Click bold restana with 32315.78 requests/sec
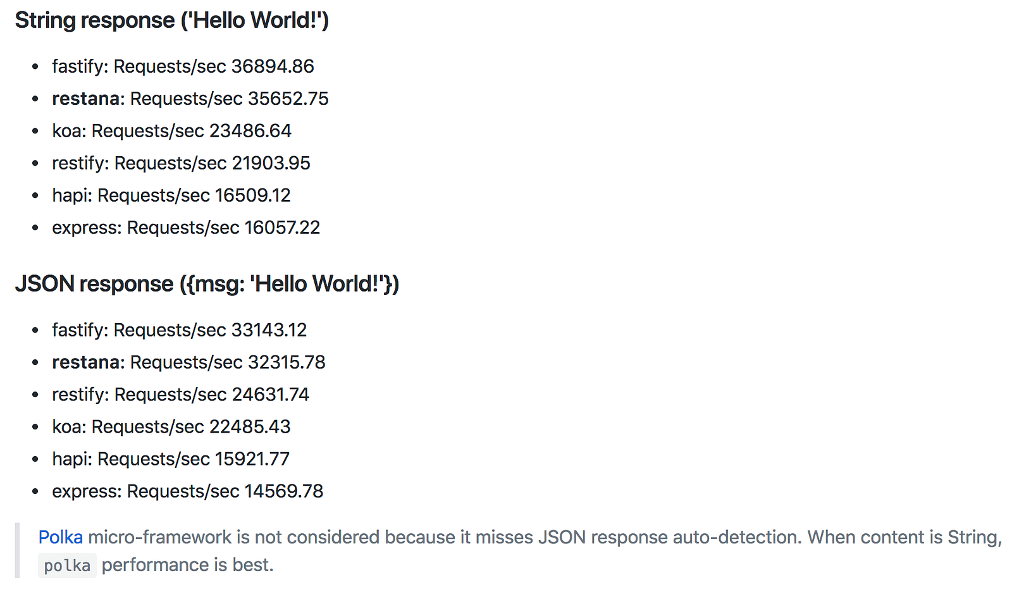The image size is (1012, 592). pos(86,362)
